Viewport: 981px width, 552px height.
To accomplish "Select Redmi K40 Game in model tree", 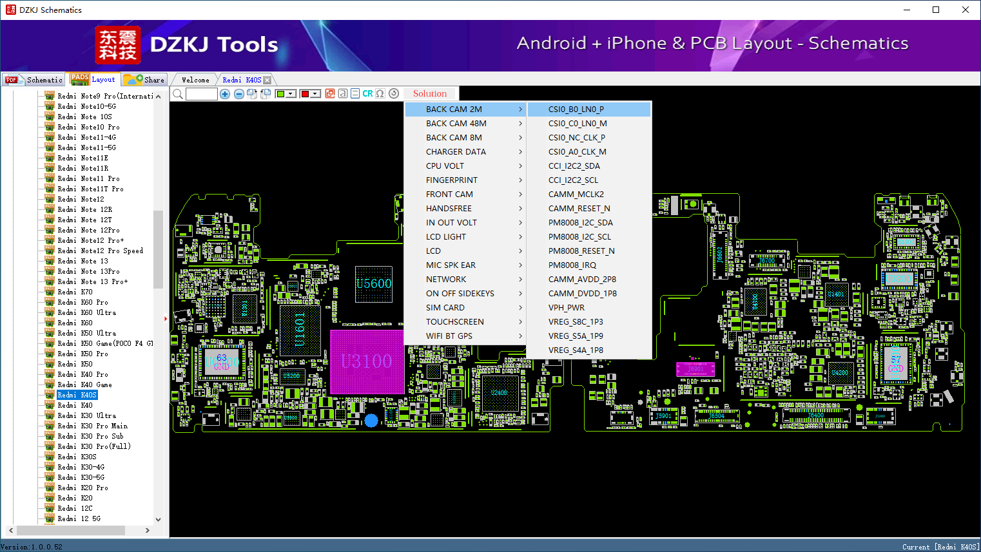I will [84, 385].
